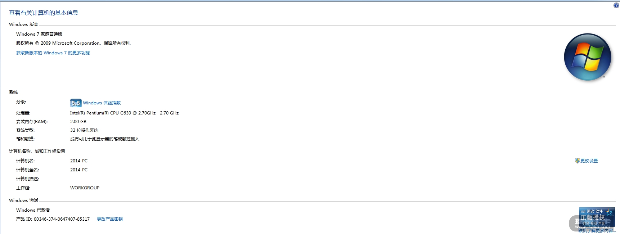Viewport: 620px width, 234px height.
Task: Click the WORKGROUP workgroup value
Action: tap(85, 188)
